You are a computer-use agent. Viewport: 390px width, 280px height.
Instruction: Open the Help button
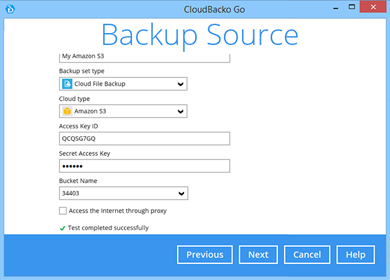point(355,255)
